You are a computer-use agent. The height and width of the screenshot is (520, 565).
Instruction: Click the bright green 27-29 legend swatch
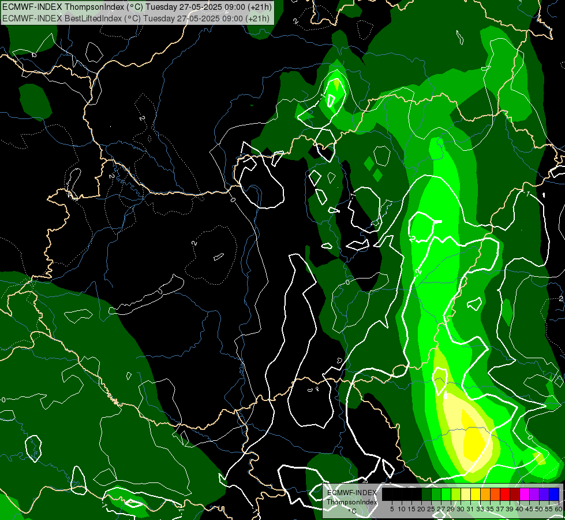(x=446, y=494)
